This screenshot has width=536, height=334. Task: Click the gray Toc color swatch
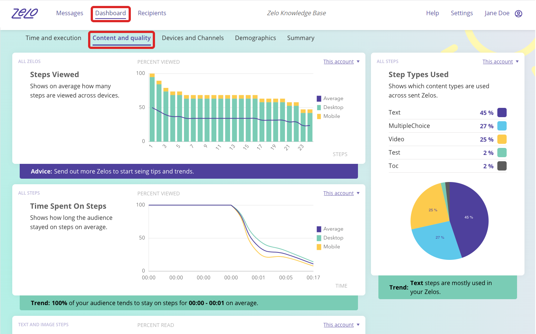coord(502,166)
